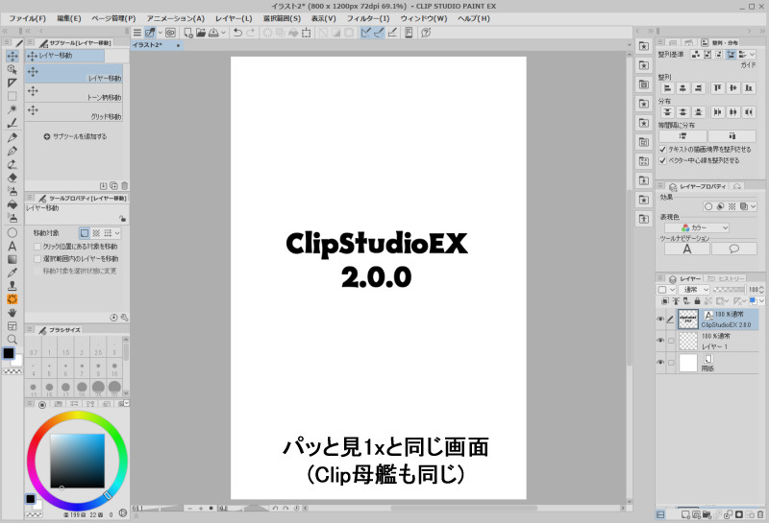This screenshot has height=523, width=769.
Task: Select the トーン柄移動 sub tool
Action: click(74, 93)
